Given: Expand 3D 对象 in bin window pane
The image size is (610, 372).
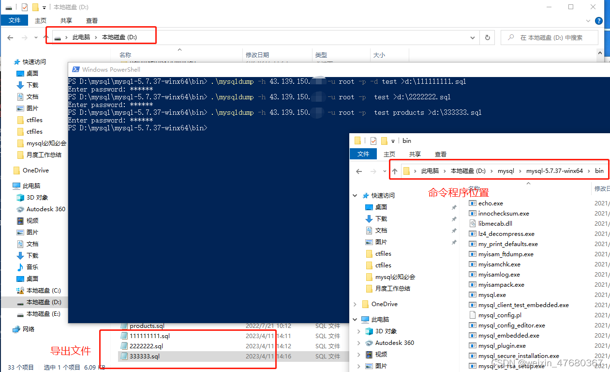Looking at the screenshot, I should click(x=359, y=331).
